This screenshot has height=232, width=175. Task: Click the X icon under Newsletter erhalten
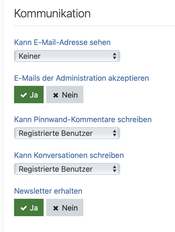coord(56,208)
